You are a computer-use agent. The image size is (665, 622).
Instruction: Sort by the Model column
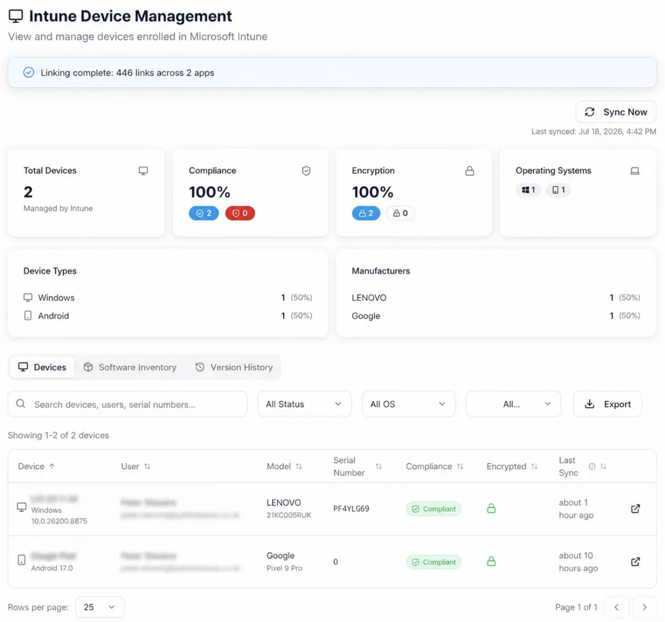pos(284,467)
